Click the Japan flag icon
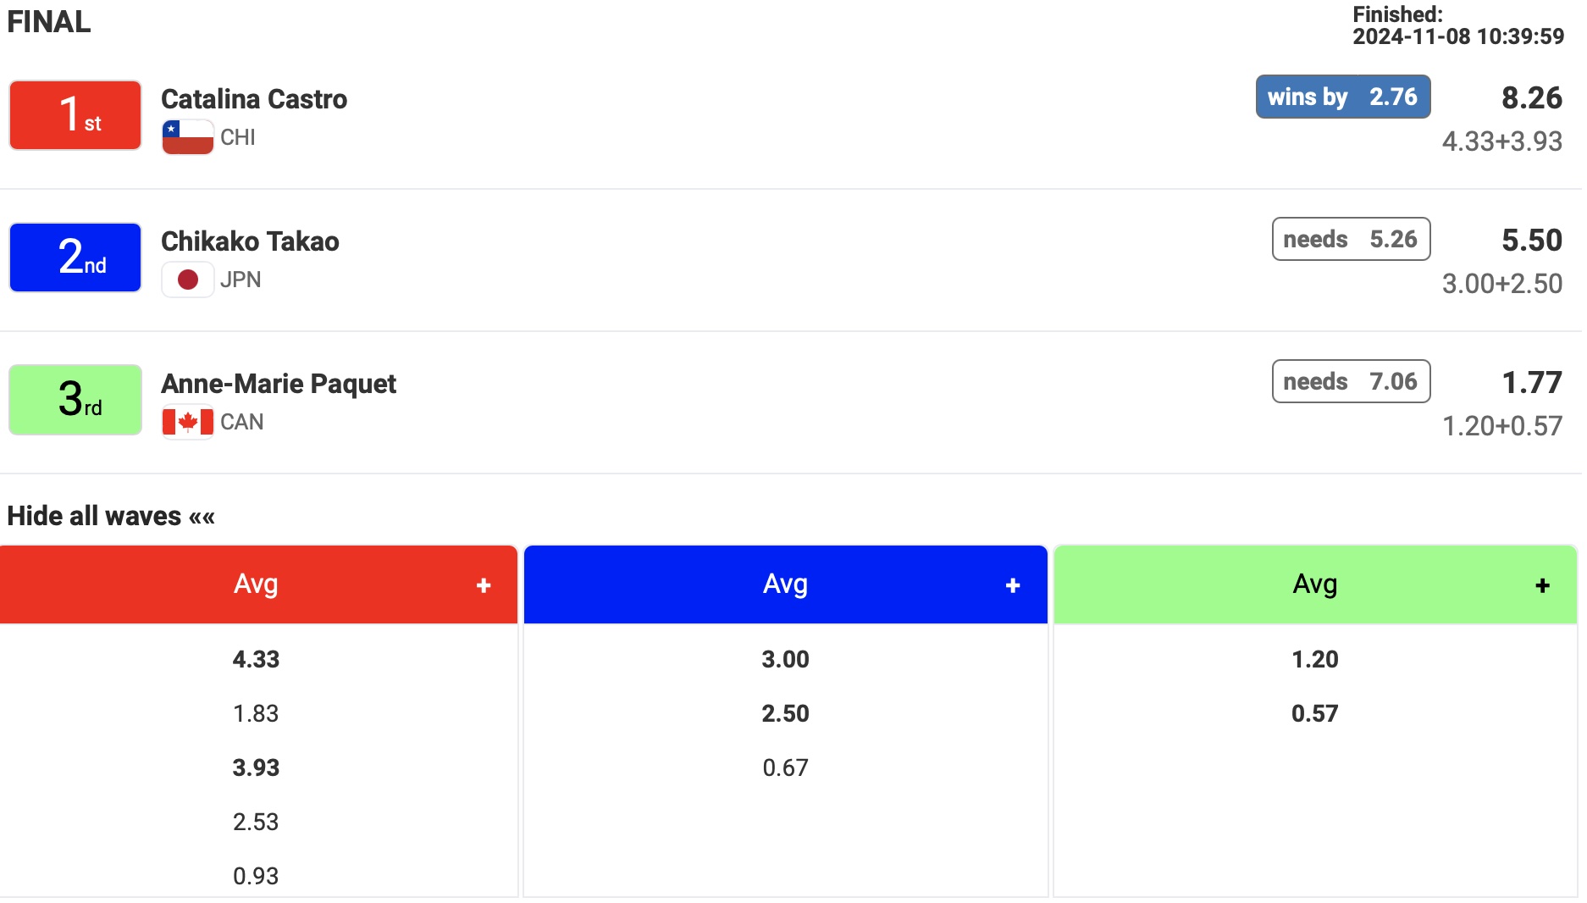This screenshot has height=903, width=1587. tap(187, 280)
